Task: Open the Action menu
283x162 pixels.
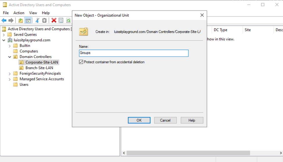Action: tap(19, 13)
